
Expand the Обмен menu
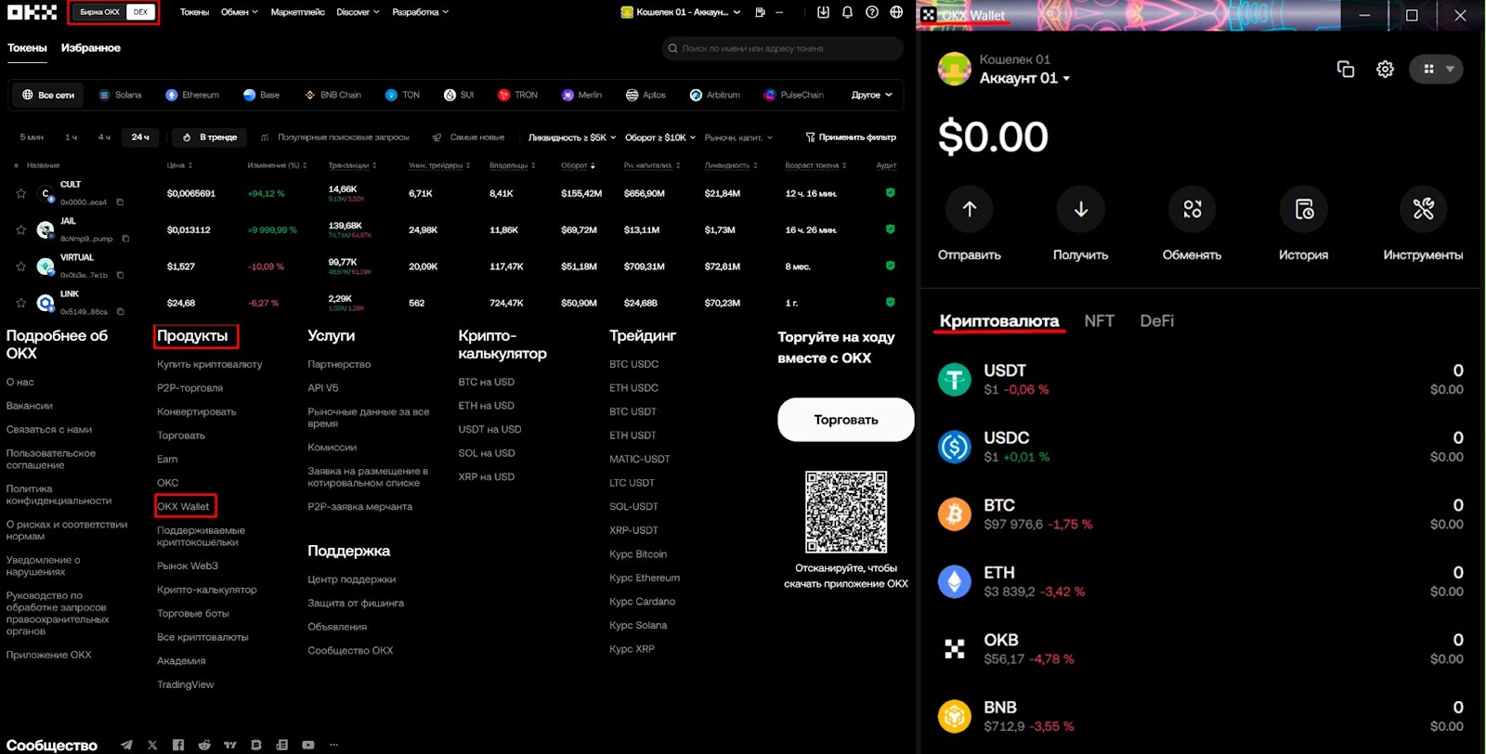[x=240, y=12]
